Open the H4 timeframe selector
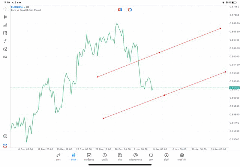This screenshot has height=167, width=240. click(5, 57)
